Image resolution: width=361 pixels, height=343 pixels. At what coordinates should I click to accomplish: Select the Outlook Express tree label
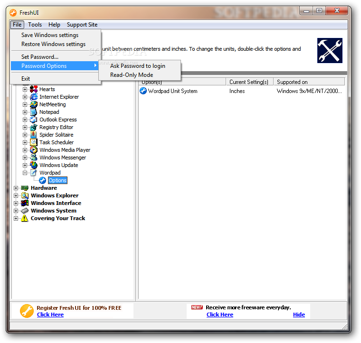pyautogui.click(x=58, y=120)
